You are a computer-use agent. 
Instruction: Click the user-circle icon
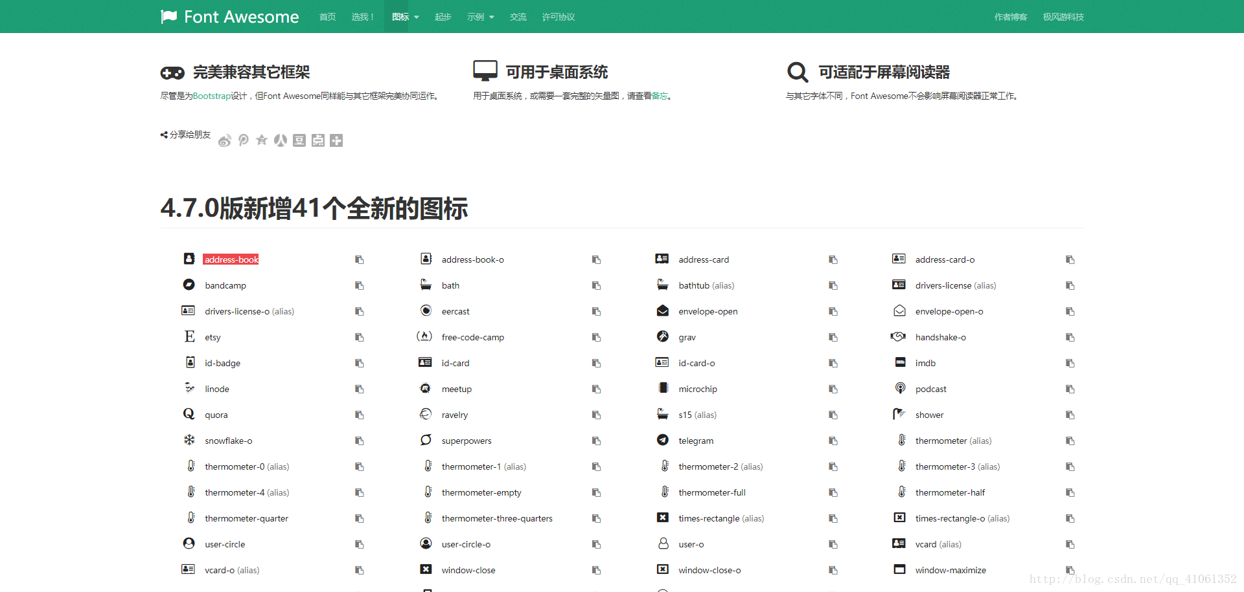click(x=189, y=543)
